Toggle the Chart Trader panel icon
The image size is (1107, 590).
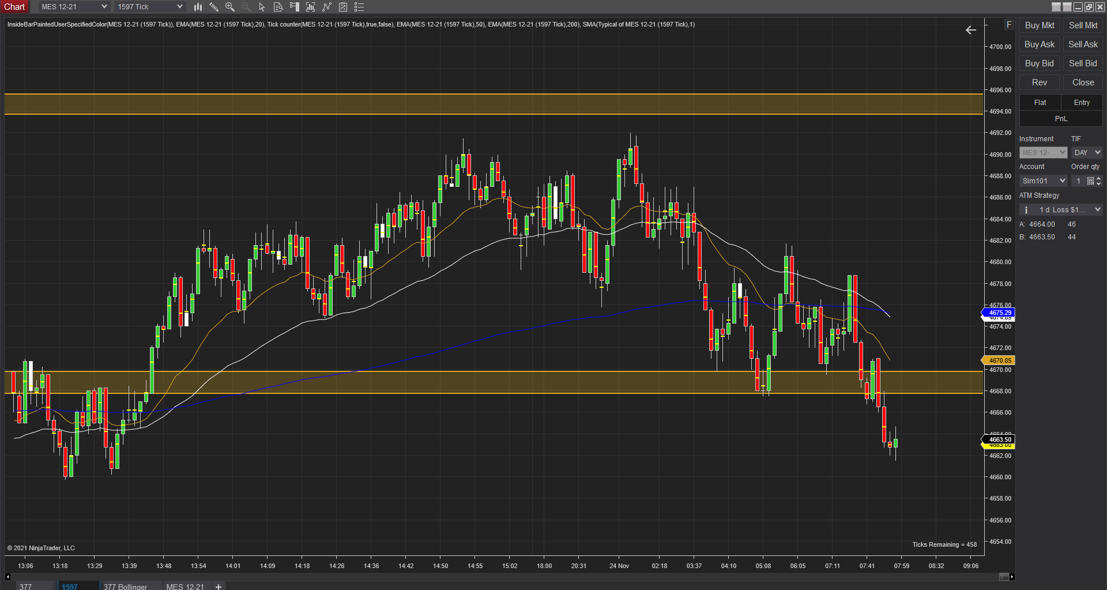tap(294, 7)
